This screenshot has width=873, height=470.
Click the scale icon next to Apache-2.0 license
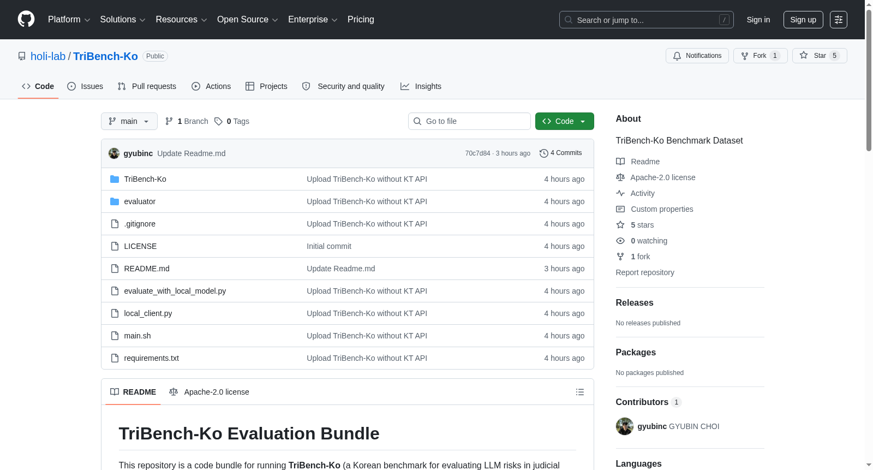point(620,177)
